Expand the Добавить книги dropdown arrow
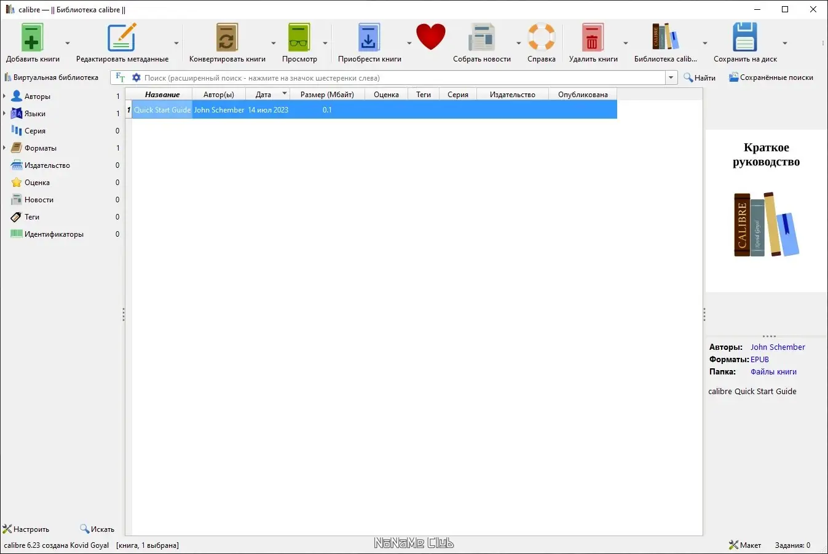828x554 pixels. (68, 43)
